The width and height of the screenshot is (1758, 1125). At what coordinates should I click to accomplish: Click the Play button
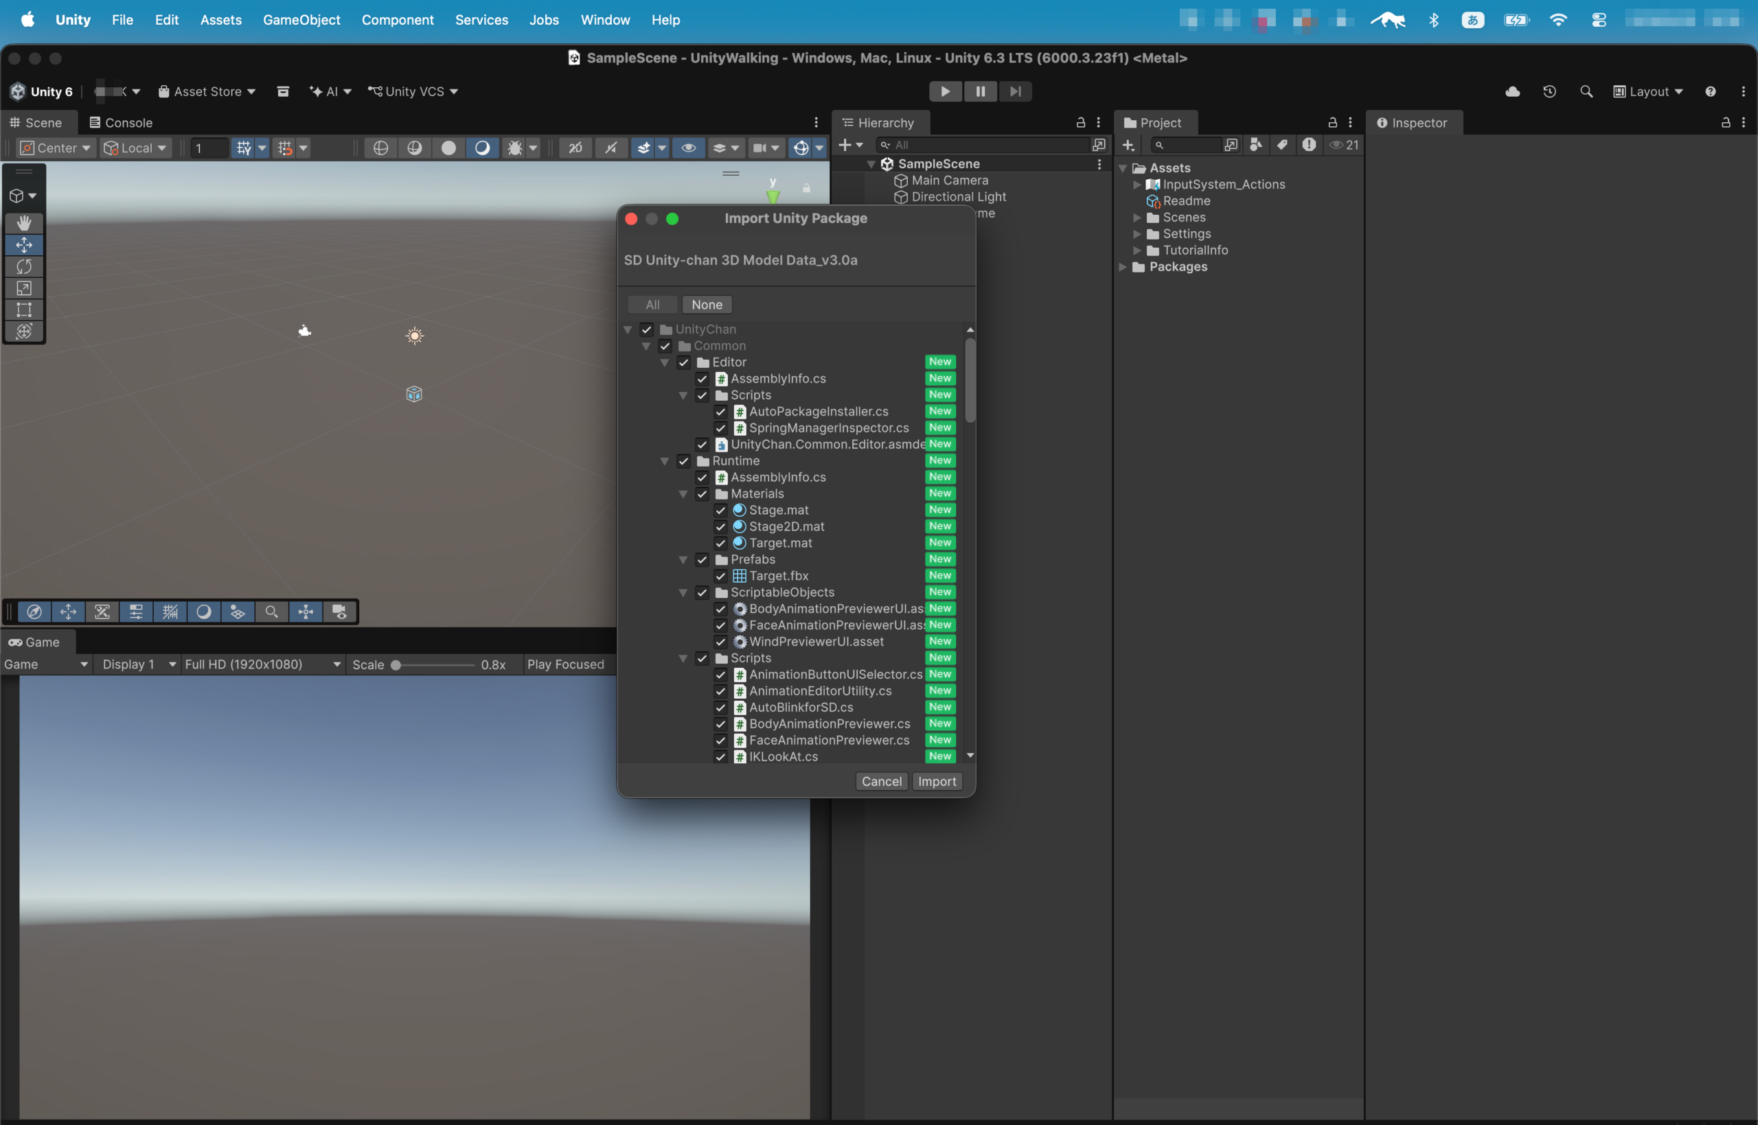point(945,91)
